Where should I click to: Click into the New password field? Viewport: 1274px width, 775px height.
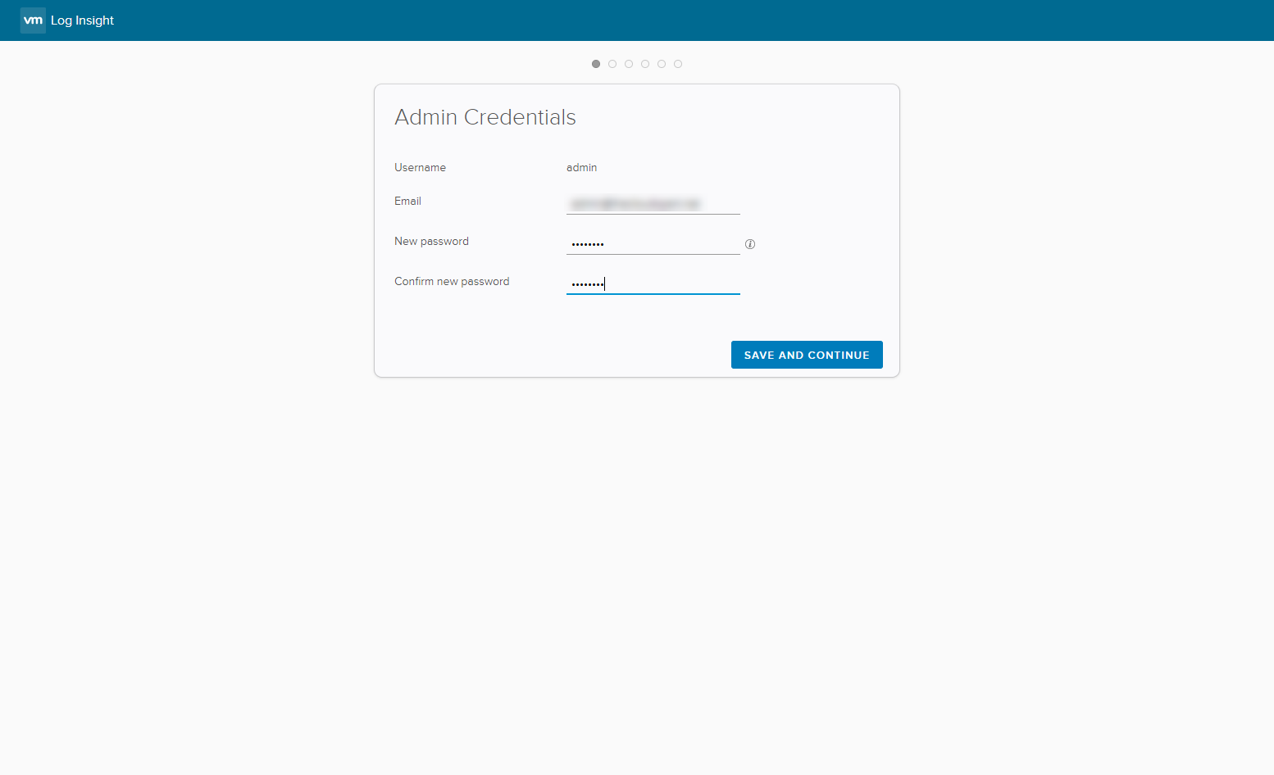653,243
